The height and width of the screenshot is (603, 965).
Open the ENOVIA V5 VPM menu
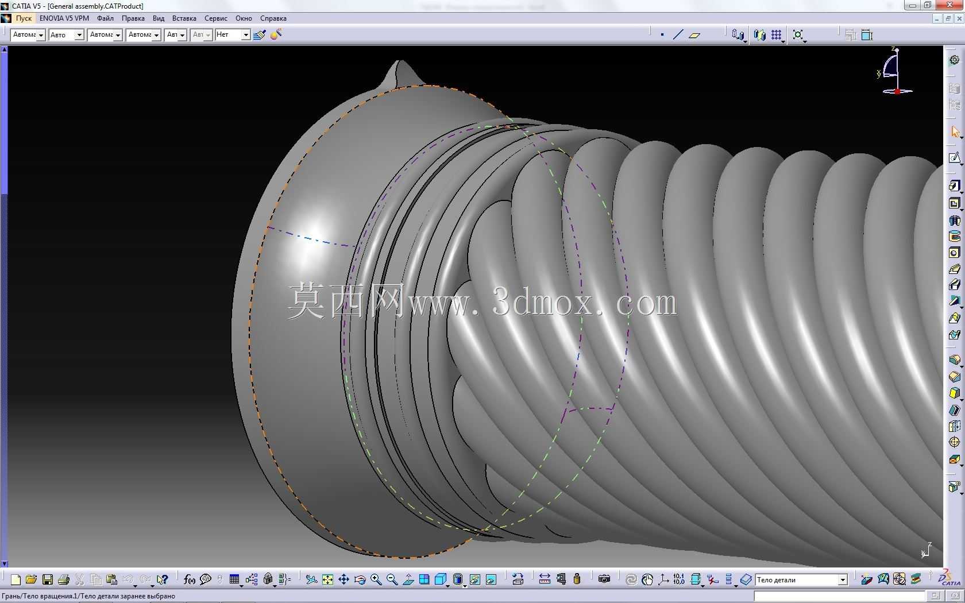click(x=64, y=18)
